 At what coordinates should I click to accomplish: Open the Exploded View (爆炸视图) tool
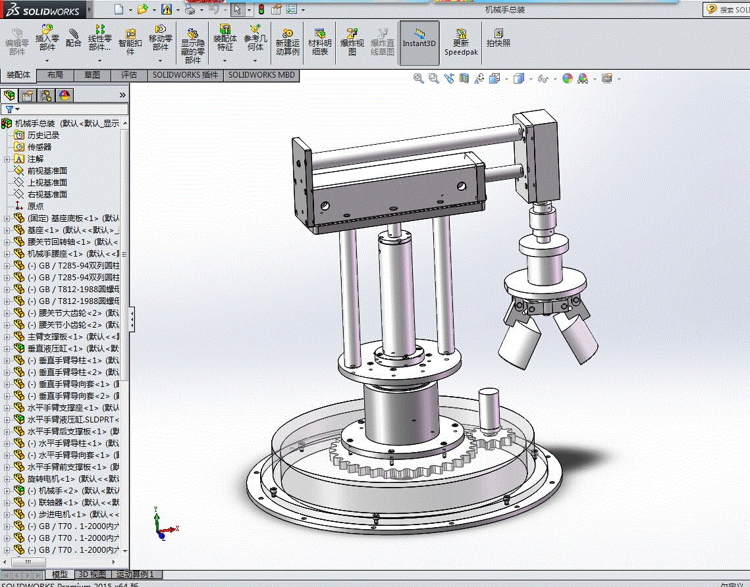coord(352,41)
